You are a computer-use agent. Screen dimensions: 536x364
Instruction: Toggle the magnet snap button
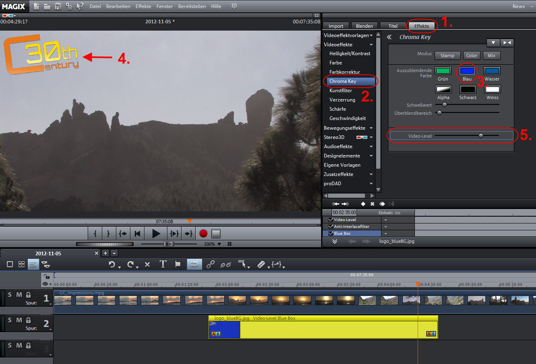click(194, 264)
